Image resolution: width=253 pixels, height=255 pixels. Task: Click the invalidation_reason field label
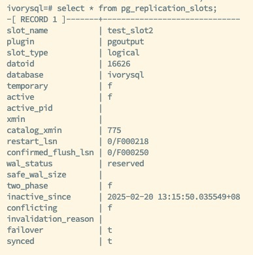coord(50,219)
